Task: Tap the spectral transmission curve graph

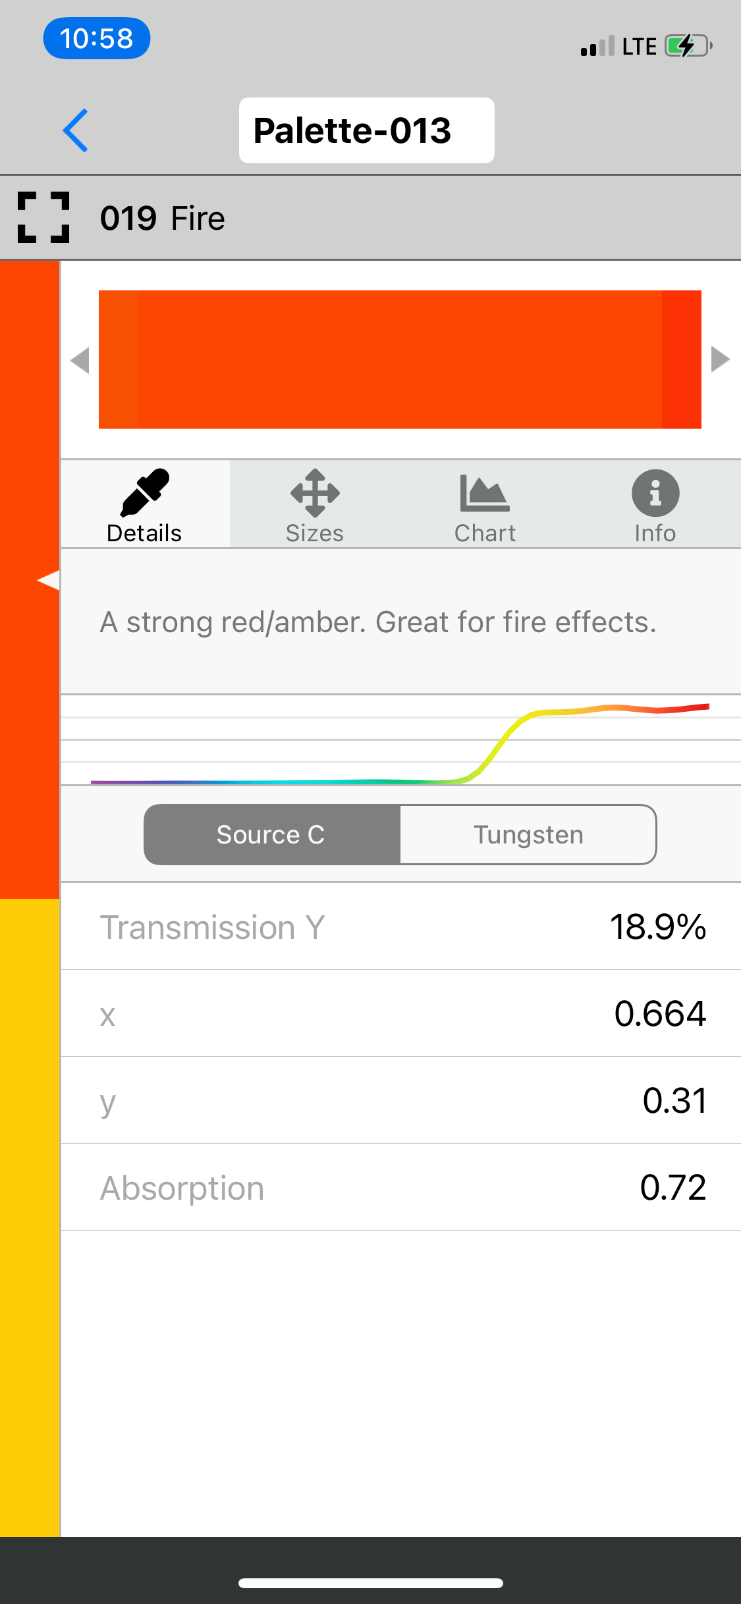Action: (x=400, y=740)
